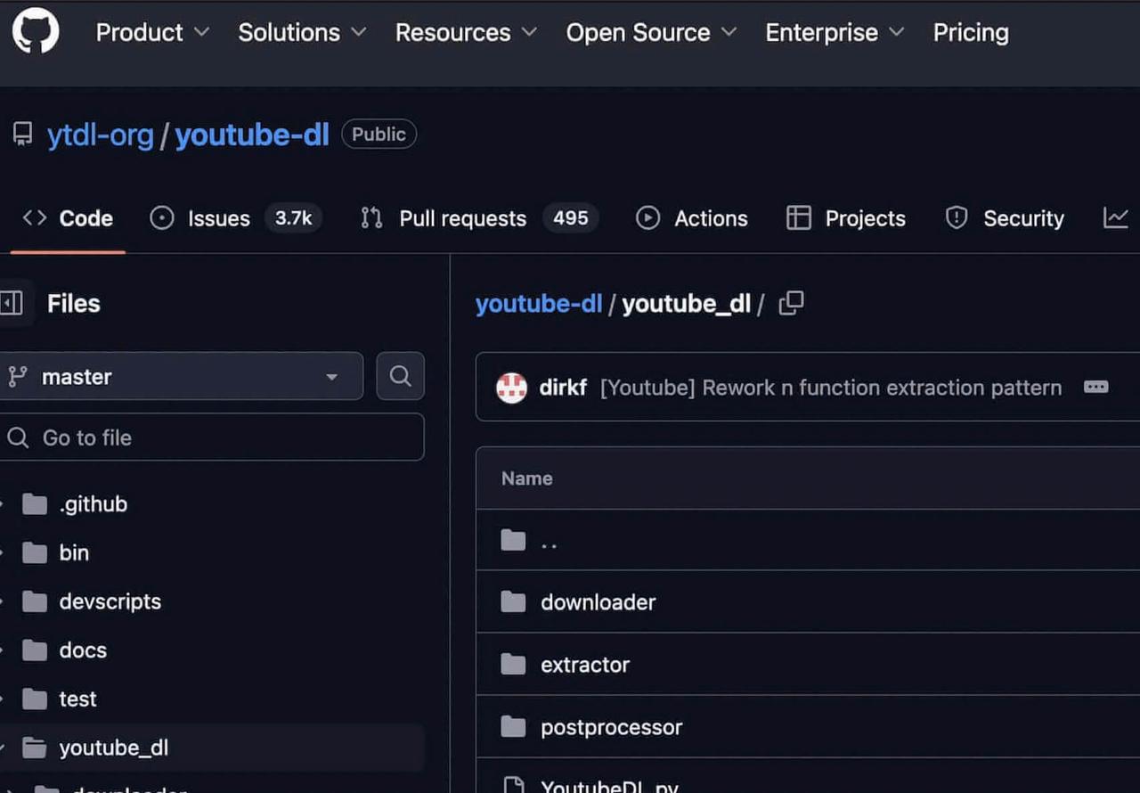Open the Product menu
The height and width of the screenshot is (793, 1140).
[x=152, y=33]
